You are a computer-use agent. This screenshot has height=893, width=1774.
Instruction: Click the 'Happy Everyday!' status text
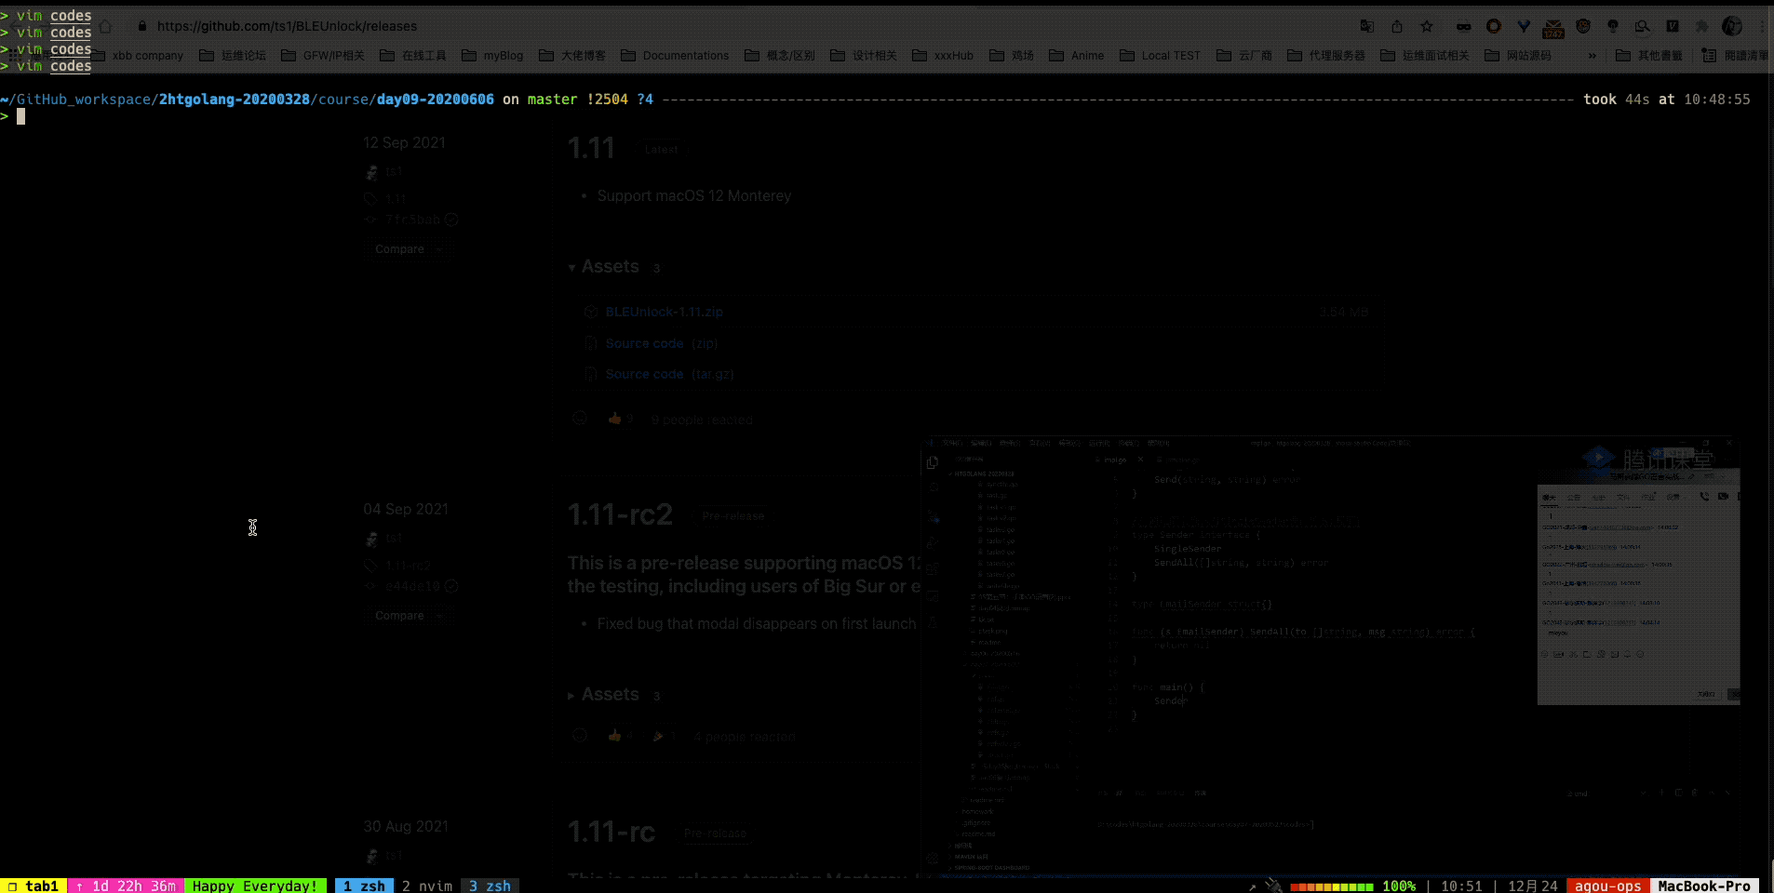tap(255, 886)
